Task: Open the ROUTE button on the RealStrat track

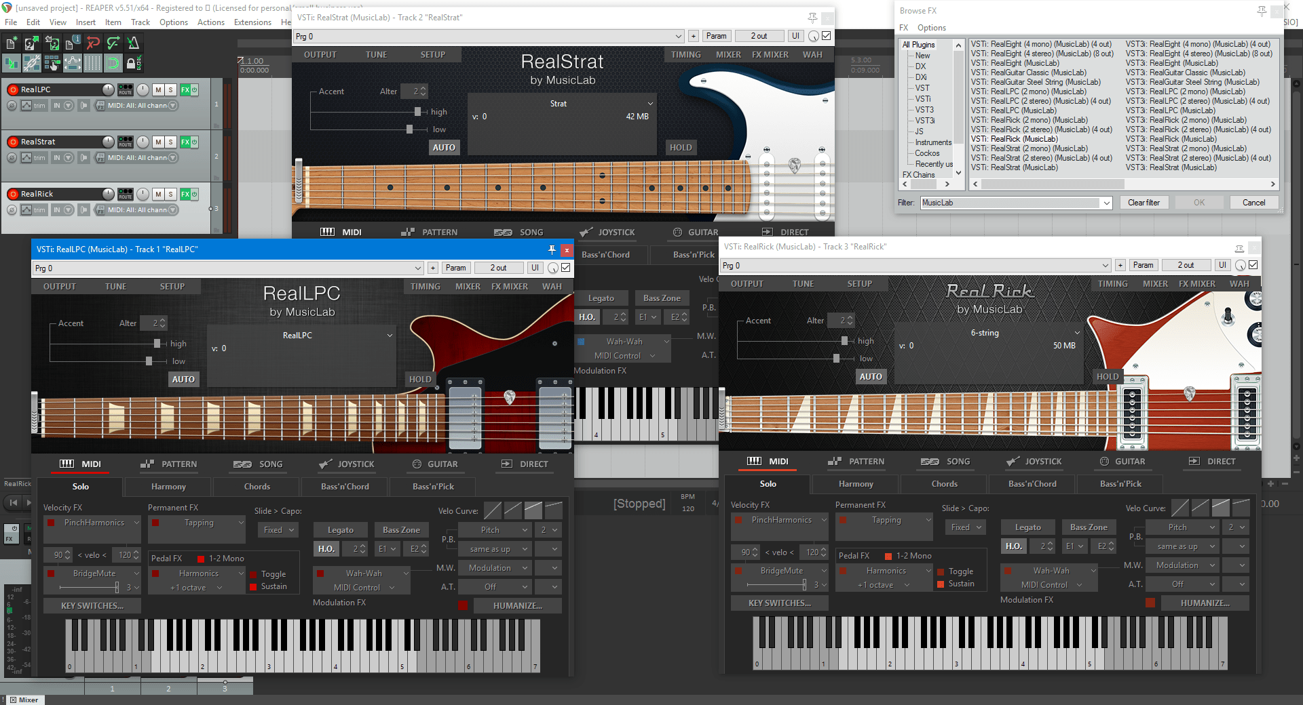Action: [126, 142]
